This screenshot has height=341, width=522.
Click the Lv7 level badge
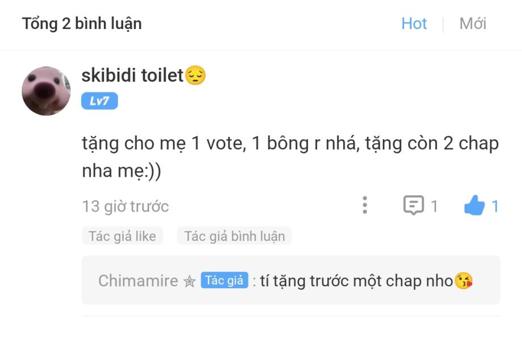tap(99, 101)
